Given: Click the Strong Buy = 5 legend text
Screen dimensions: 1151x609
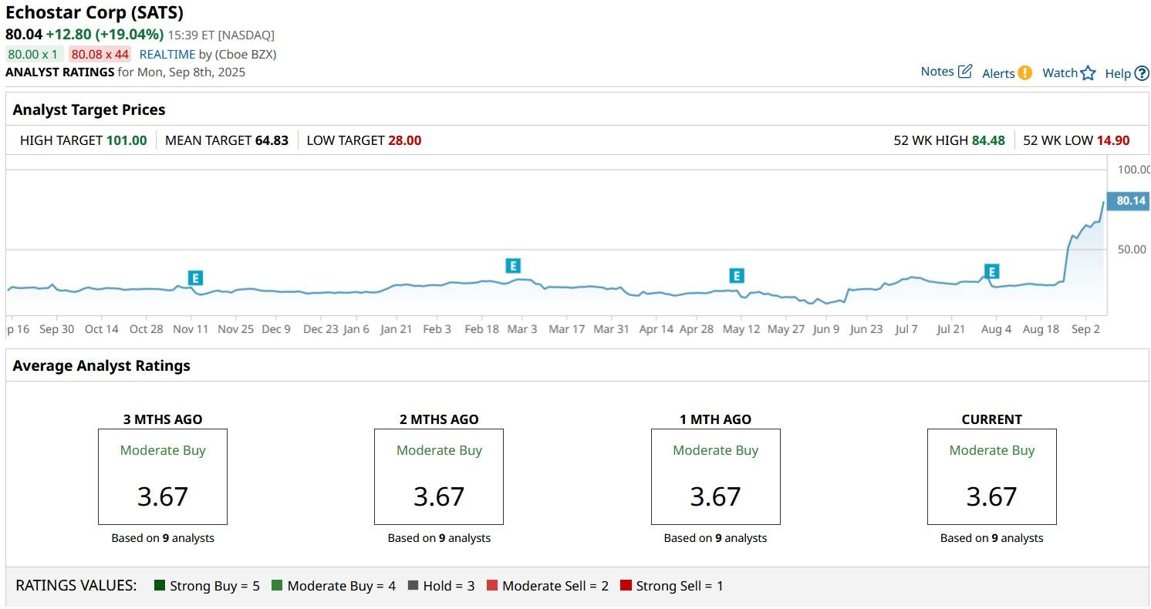Looking at the screenshot, I should [214, 586].
